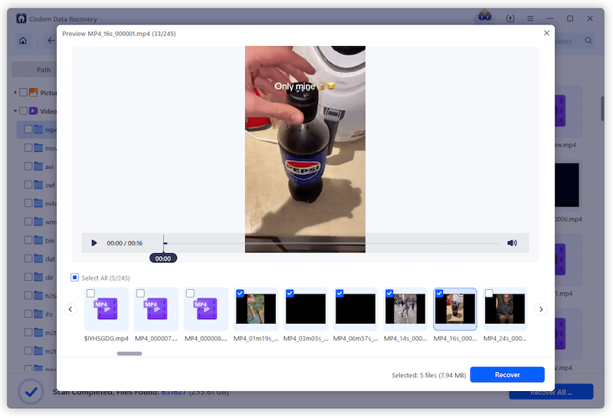
Task: Select the MP4_14s video thumbnail
Action: point(406,311)
